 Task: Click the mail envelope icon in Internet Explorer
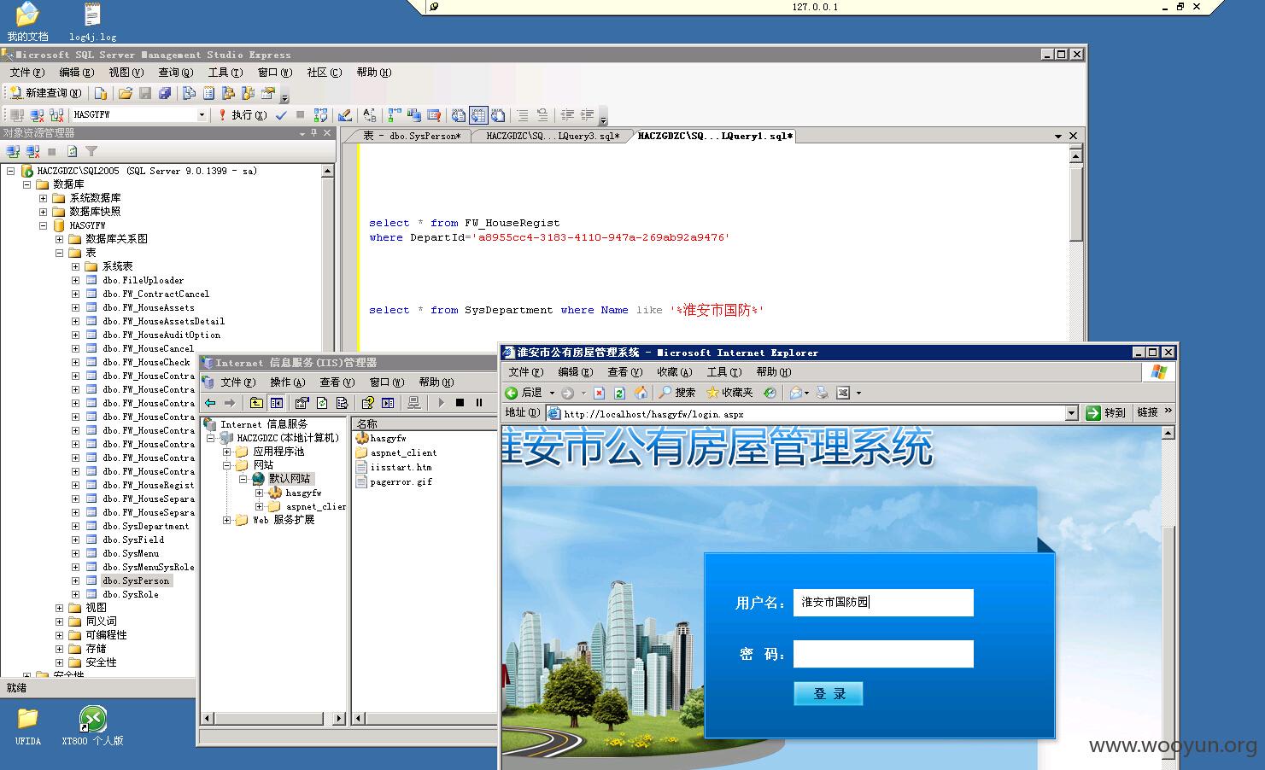[x=796, y=393]
